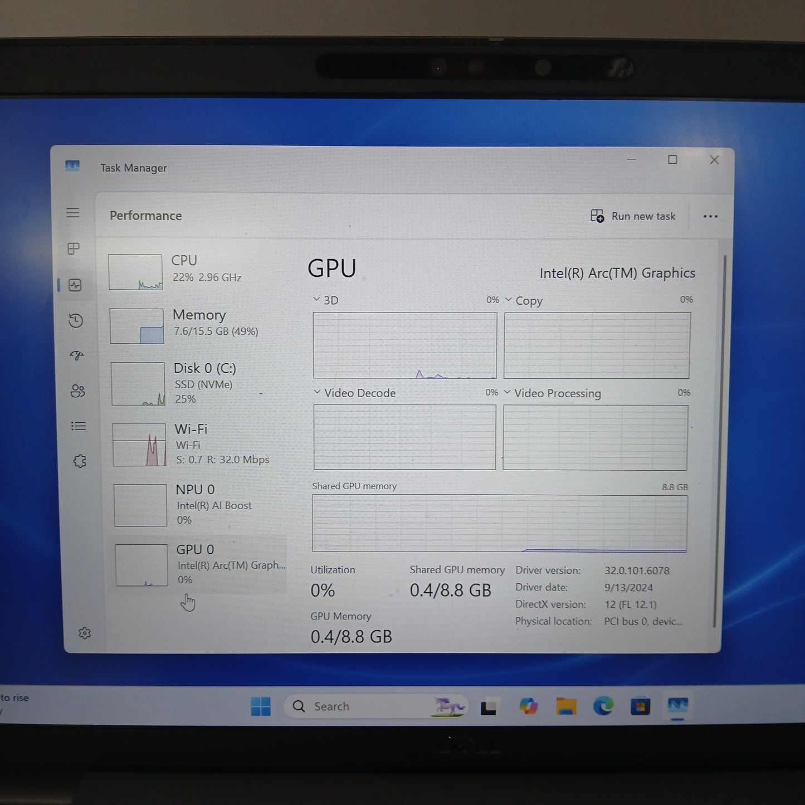Click the 3D engine utilization graph
The height and width of the screenshot is (805, 805).
(404, 345)
